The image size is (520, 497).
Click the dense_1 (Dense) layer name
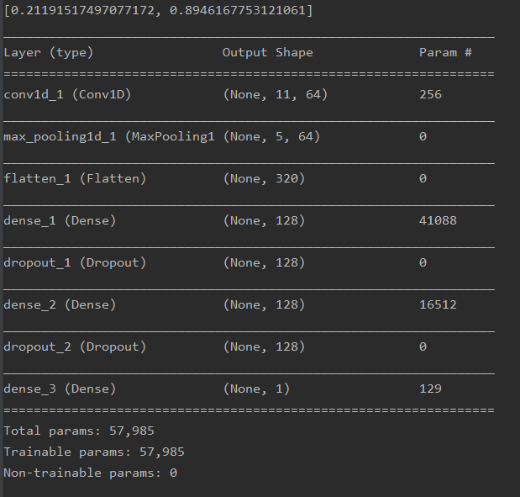(x=60, y=220)
